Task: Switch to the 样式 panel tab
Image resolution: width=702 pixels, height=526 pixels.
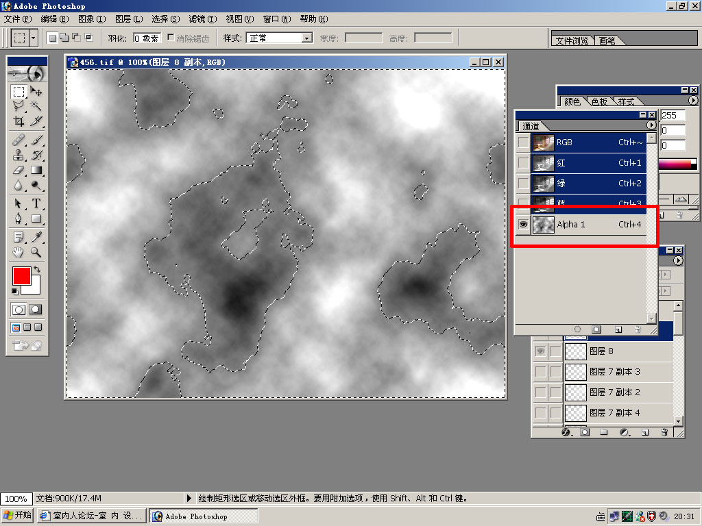Action: click(x=626, y=101)
